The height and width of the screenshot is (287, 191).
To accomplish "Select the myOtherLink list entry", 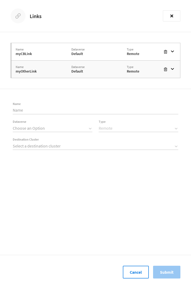I will [x=80, y=69].
